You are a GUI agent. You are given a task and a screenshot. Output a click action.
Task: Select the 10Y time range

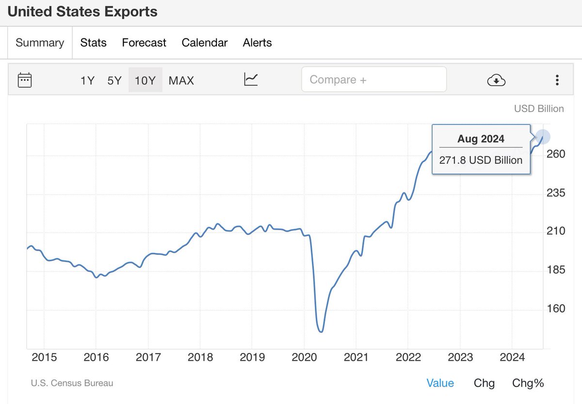tap(145, 80)
